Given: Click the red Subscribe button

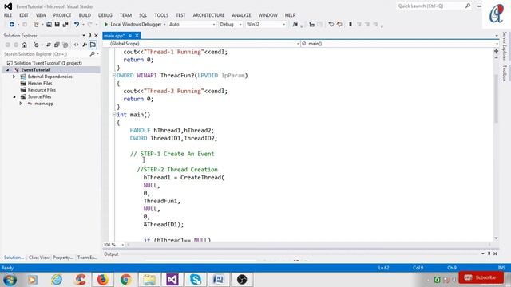Looking at the screenshot, I should point(481,277).
